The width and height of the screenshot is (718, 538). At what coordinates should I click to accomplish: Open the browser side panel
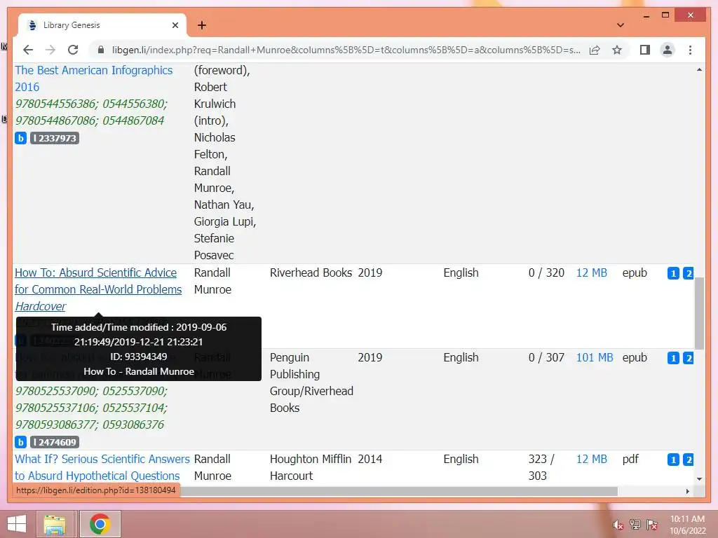tap(645, 50)
